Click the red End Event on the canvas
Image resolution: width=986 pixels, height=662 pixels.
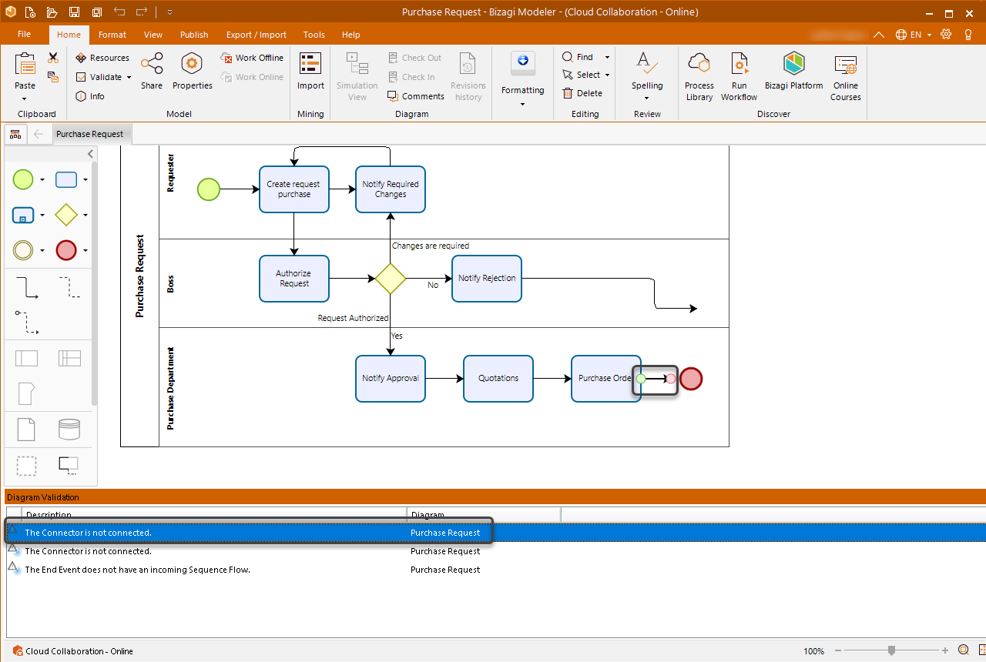point(691,379)
